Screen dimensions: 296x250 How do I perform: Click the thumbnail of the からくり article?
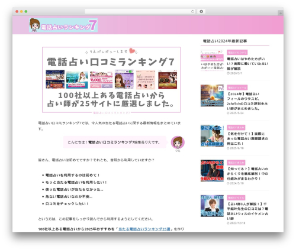(x=212, y=171)
